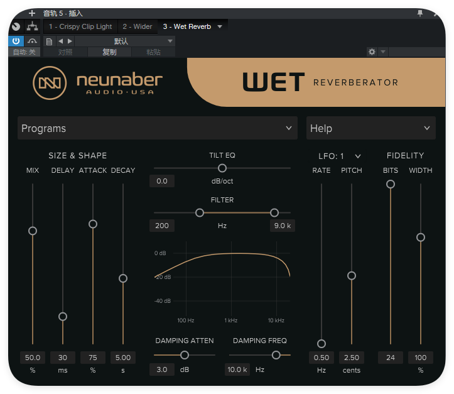Click the damping freq value field 10.0 k
The height and width of the screenshot is (394, 454).
pyautogui.click(x=237, y=369)
